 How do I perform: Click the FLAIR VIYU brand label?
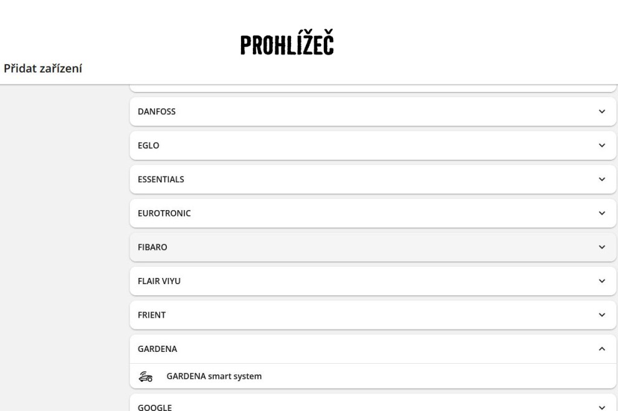point(159,281)
